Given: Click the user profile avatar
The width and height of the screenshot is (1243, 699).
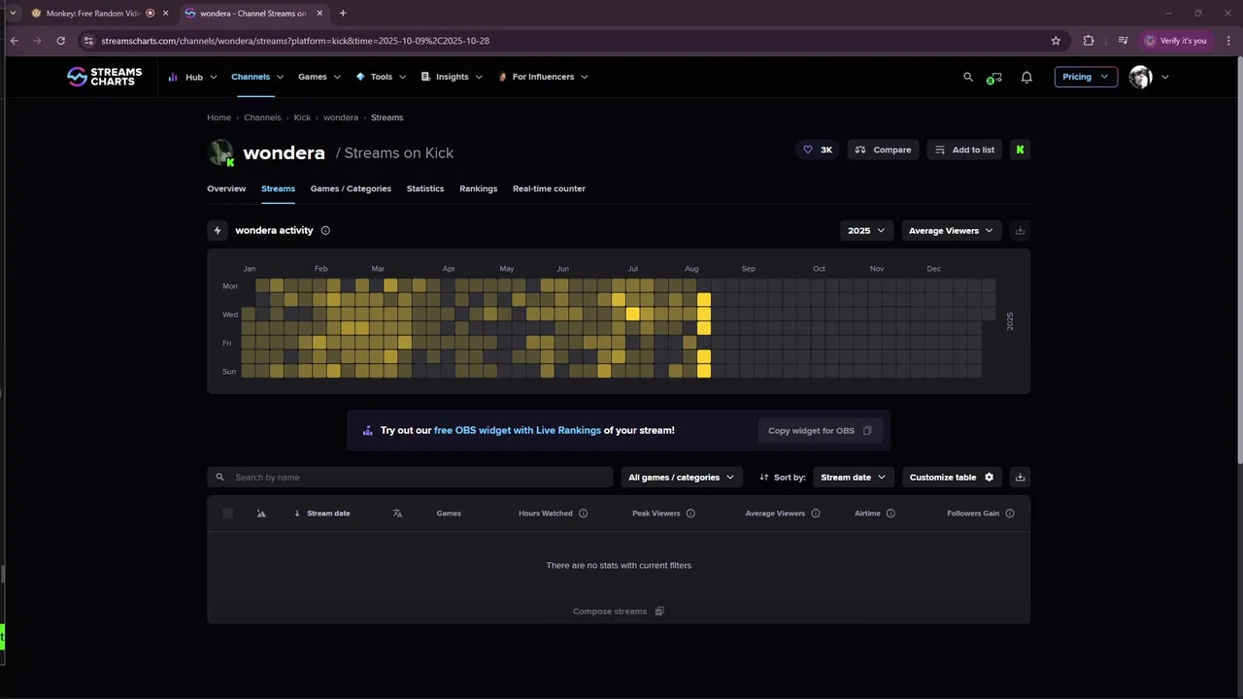Looking at the screenshot, I should 1141,77.
